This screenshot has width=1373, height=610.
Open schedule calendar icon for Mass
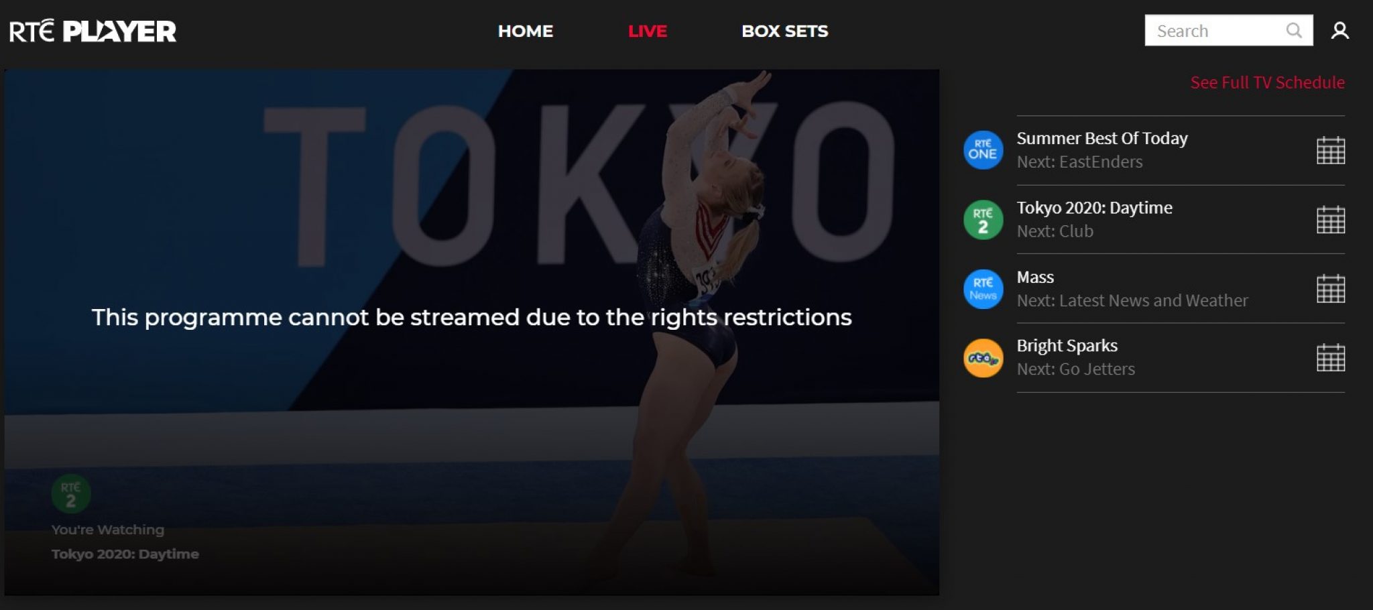pos(1331,289)
